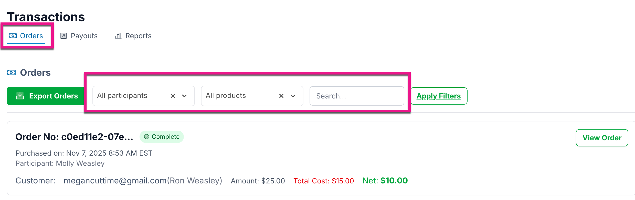Clear the All participants selection
The image size is (635, 200).
click(x=173, y=96)
